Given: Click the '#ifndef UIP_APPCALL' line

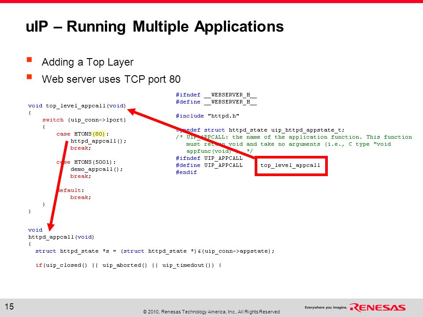Looking at the screenshot, I should (209, 158).
